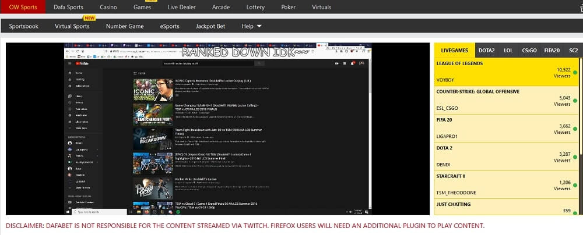Viewport: 583px width, 235px height.
Task: Click the green live indicator on StarCraft II row
Action: pos(575,186)
